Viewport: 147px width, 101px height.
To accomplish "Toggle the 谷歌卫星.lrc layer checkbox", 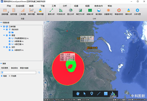I will point(10,44).
